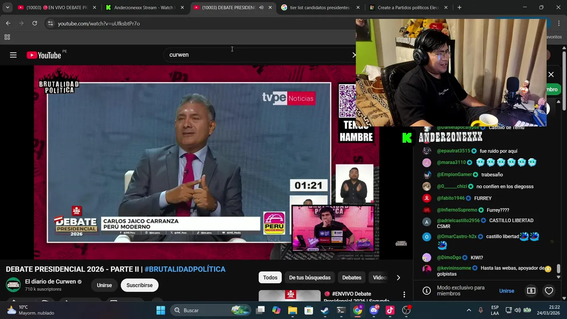Open @OmarCastro-h2x chat username
567x319 pixels.
457,237
